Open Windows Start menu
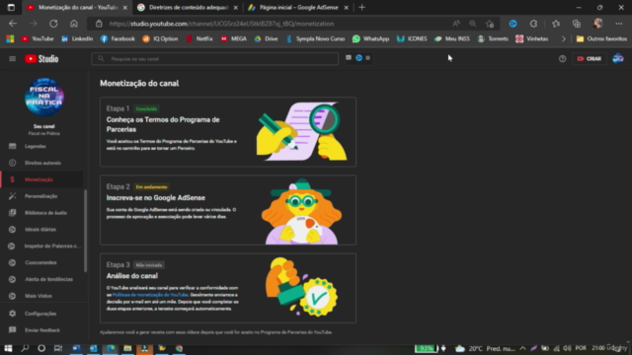The height and width of the screenshot is (355, 632). (x=8, y=348)
